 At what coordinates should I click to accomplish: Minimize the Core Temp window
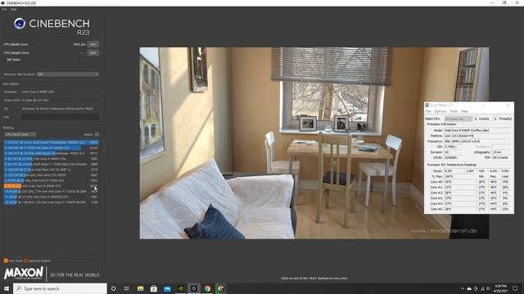[x=483, y=105]
